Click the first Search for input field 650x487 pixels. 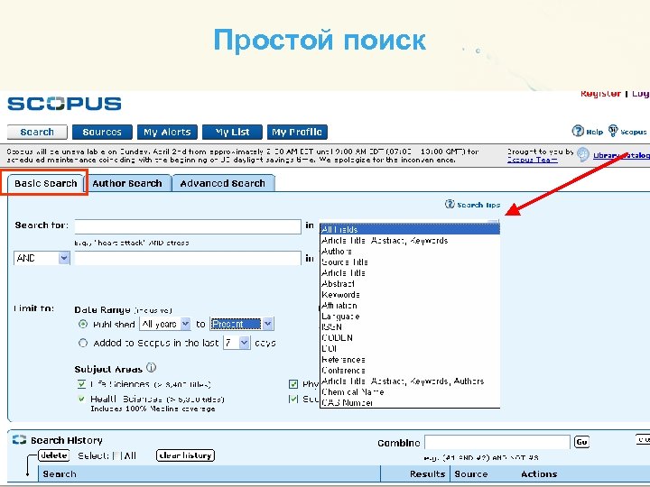[188, 226]
